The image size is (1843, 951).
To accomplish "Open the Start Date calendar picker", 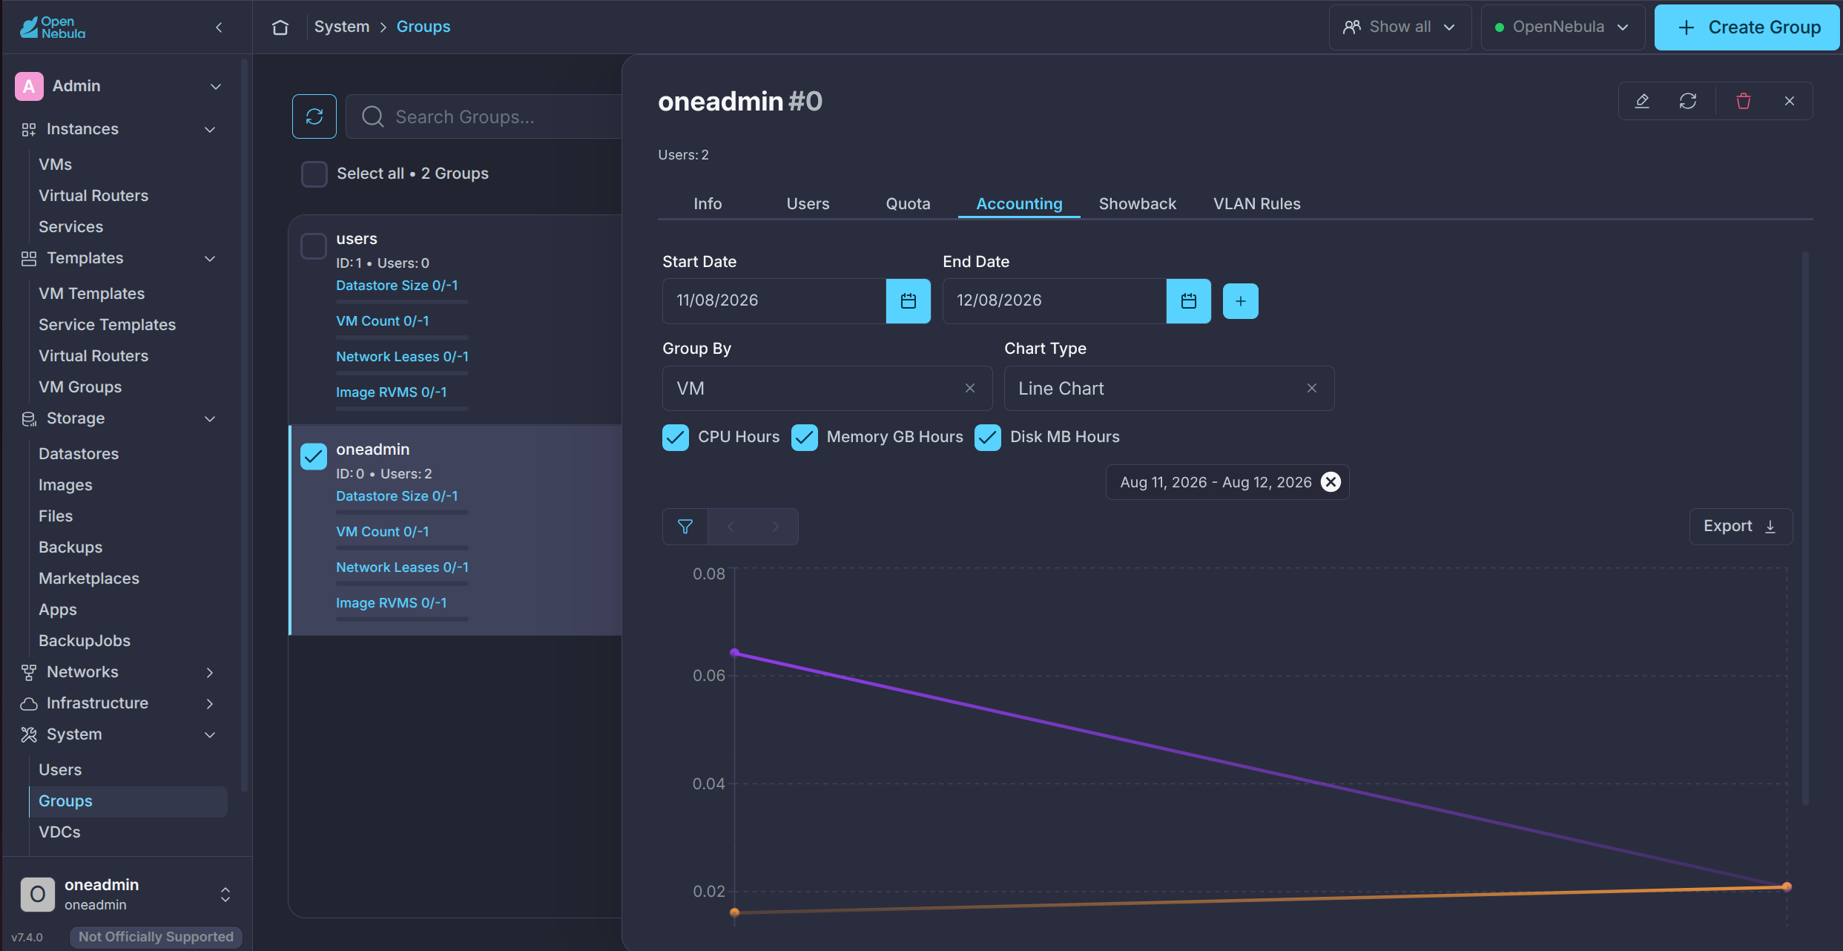I will tap(909, 301).
